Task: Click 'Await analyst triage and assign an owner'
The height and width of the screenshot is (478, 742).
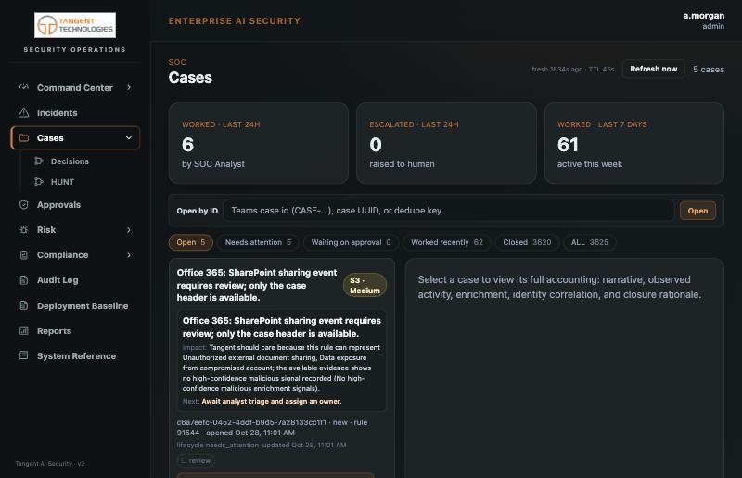Action: click(x=272, y=401)
